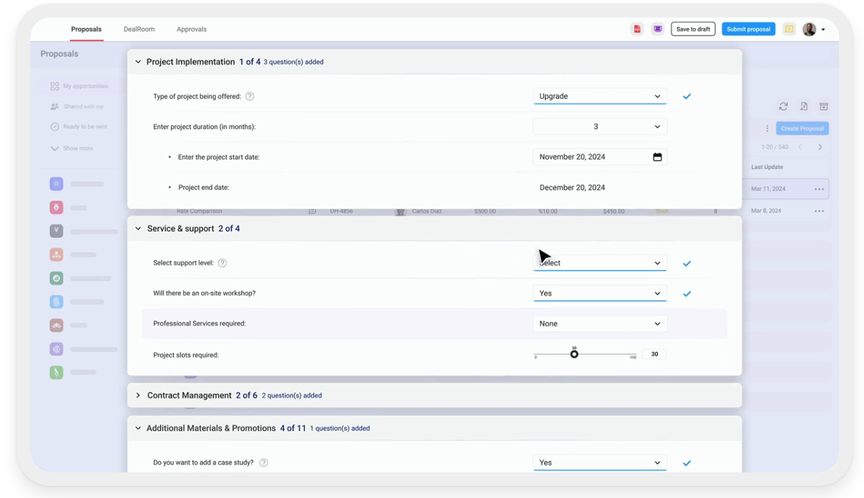864x498 pixels.
Task: Expand the Contract Management section
Action: [138, 396]
